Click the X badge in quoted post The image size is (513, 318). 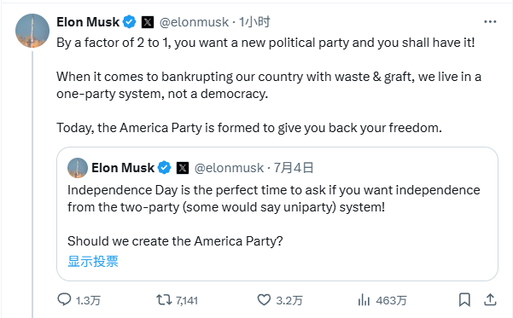pos(183,168)
